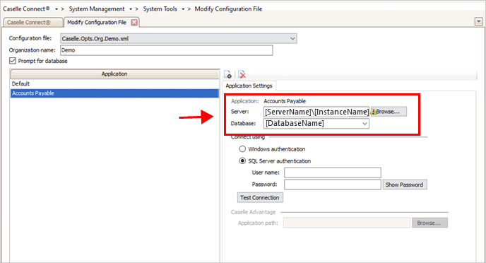Click the Application column header
The height and width of the screenshot is (263, 486).
(114, 74)
